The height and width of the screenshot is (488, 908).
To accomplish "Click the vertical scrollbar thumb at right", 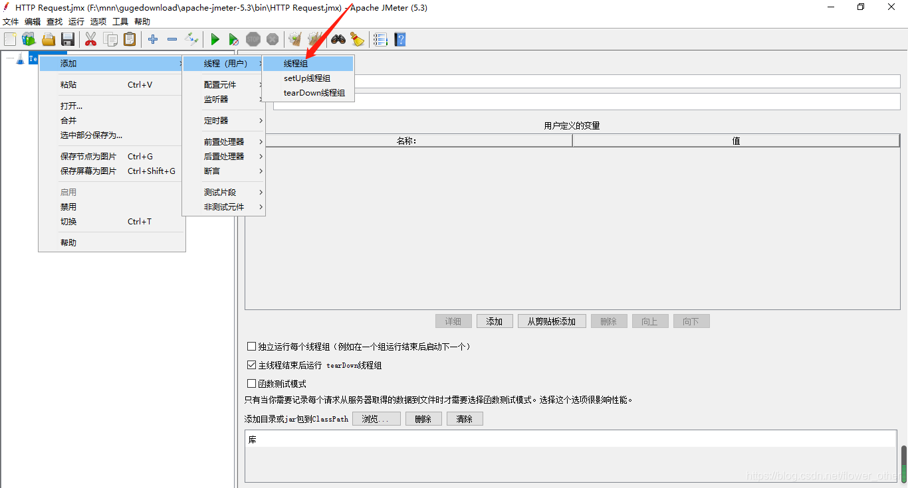I will coord(904,463).
